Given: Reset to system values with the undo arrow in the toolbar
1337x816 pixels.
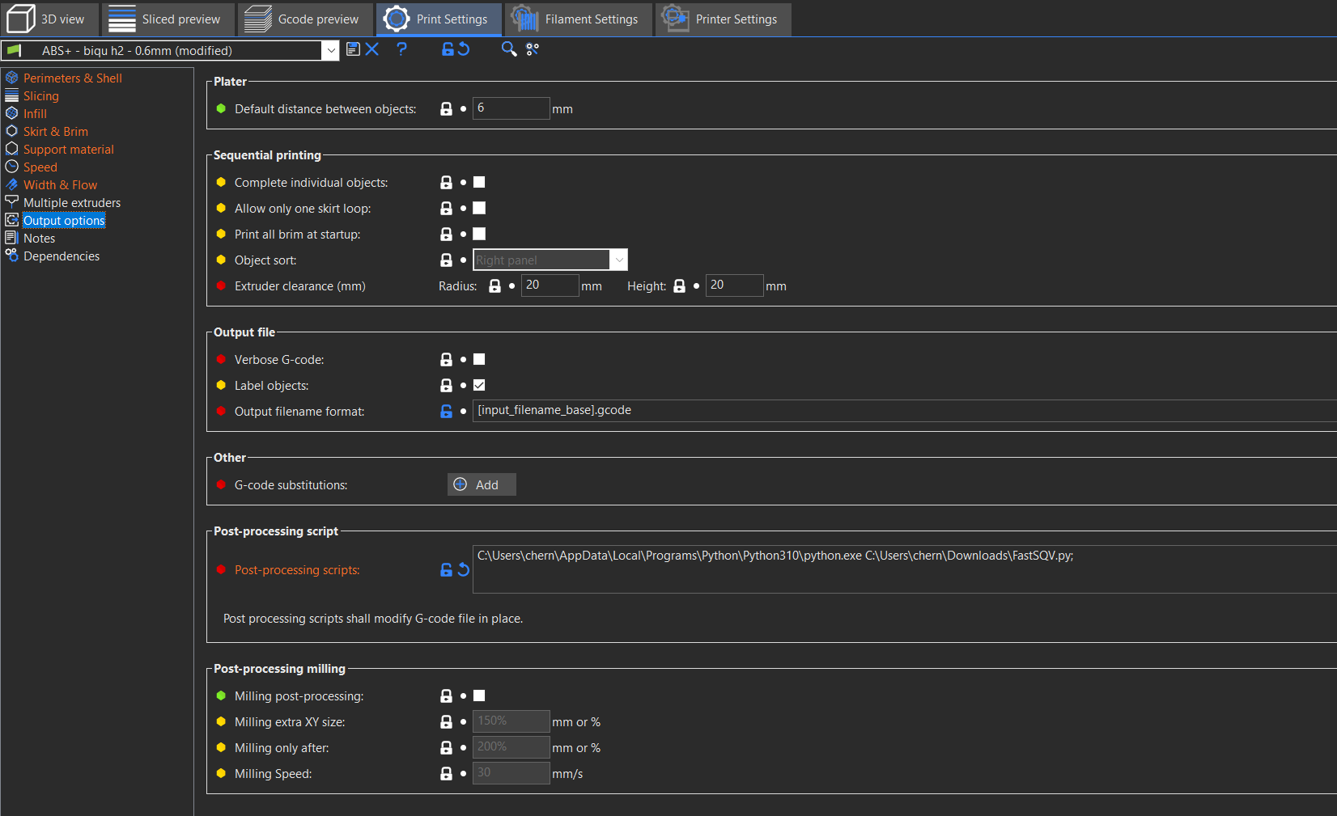Looking at the screenshot, I should [x=464, y=49].
